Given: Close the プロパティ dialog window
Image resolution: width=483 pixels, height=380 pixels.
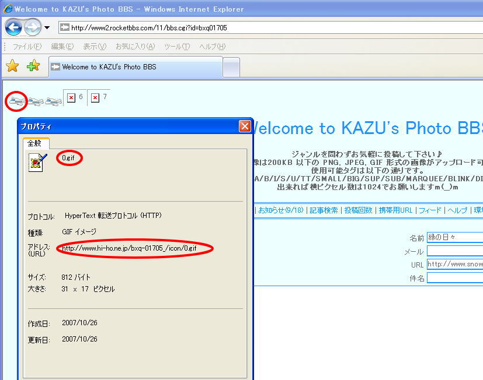Looking at the screenshot, I should click(x=245, y=126).
